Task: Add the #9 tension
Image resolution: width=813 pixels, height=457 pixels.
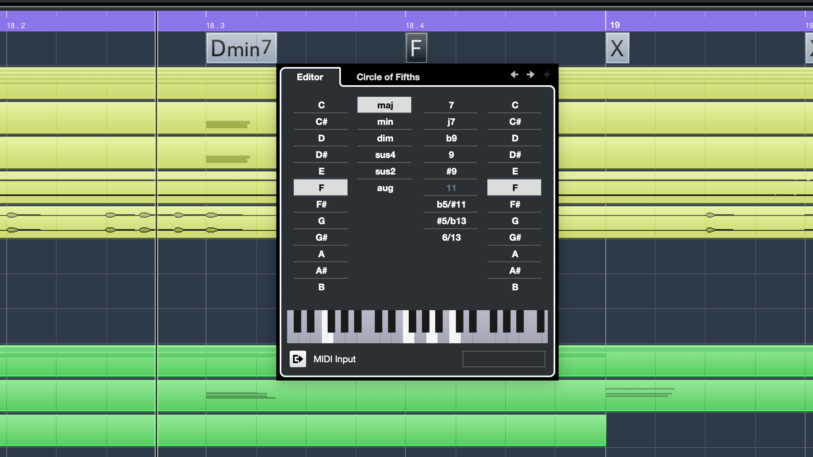Action: pyautogui.click(x=451, y=171)
